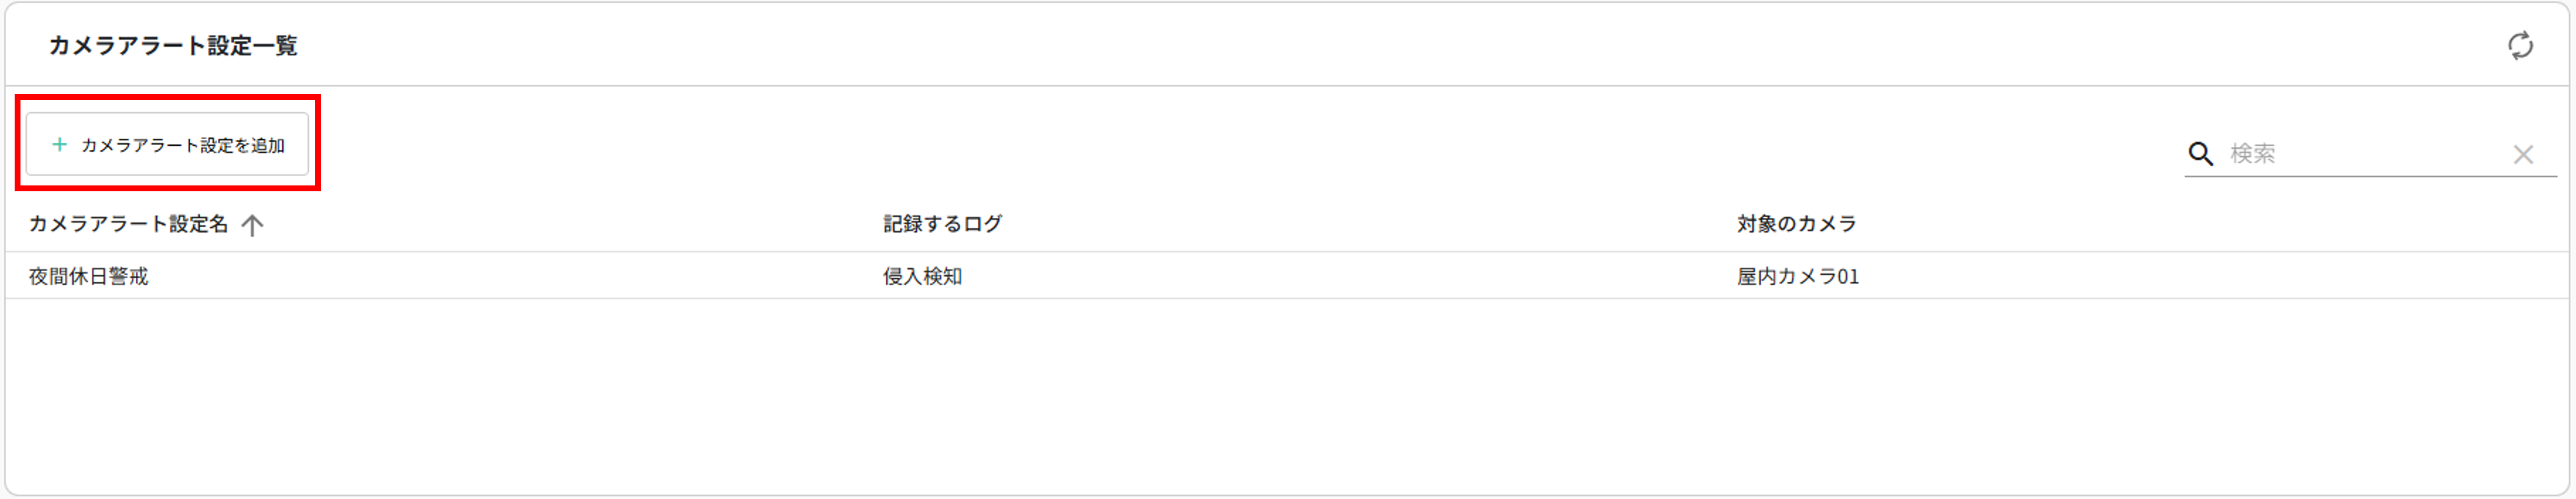Click the digits 01 in 屋内カメラ01
The image size is (2576, 499).
click(x=1847, y=276)
